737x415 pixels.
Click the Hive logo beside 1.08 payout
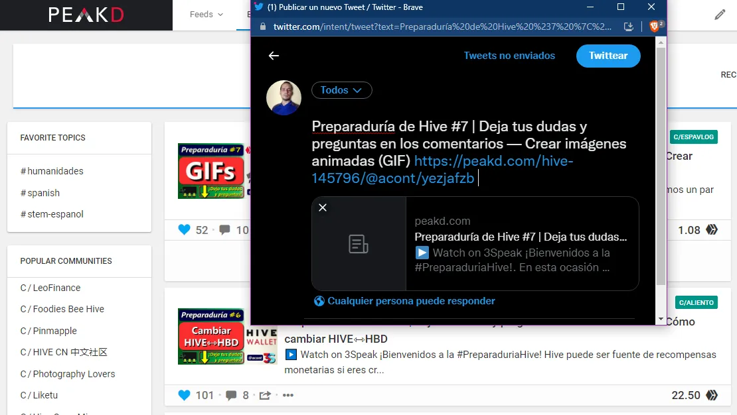click(712, 229)
